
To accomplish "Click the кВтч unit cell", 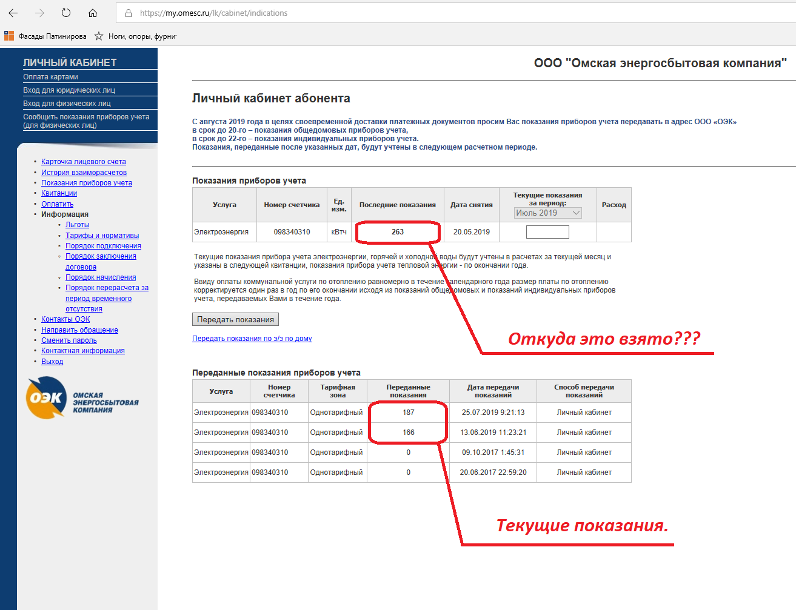I will 339,232.
